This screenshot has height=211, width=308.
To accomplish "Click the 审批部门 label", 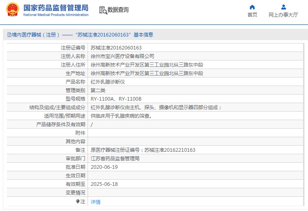I will 75,158.
